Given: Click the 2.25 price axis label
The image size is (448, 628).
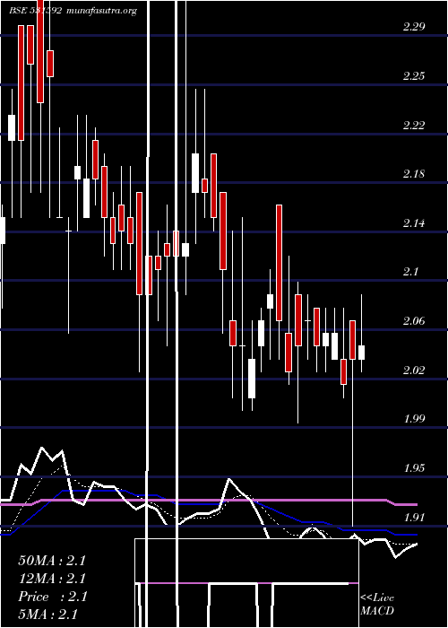Looking at the screenshot, I should coord(414,76).
